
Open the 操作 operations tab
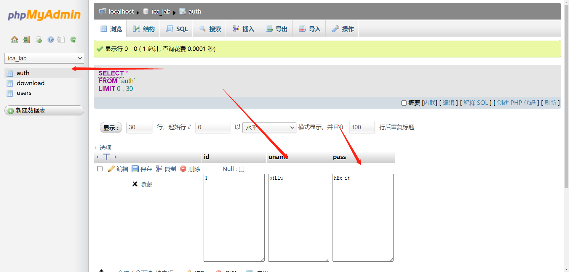tap(343, 29)
